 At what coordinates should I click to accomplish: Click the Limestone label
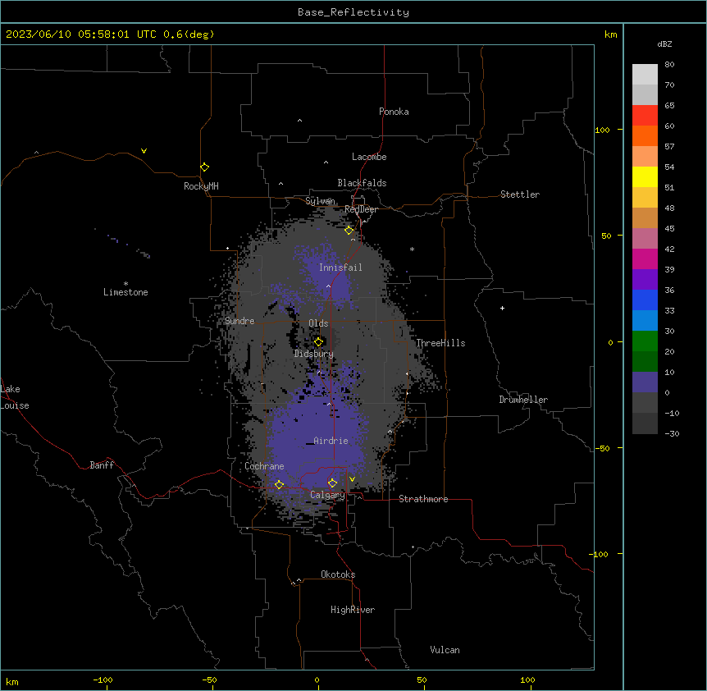coord(125,292)
